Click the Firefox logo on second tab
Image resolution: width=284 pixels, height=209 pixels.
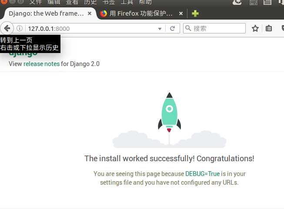(104, 13)
